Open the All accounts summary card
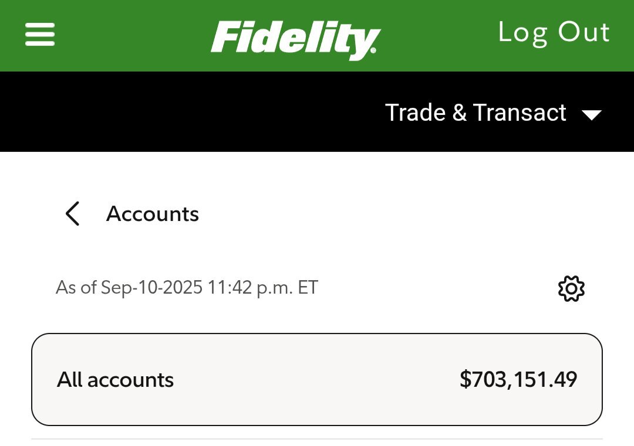 (x=317, y=379)
